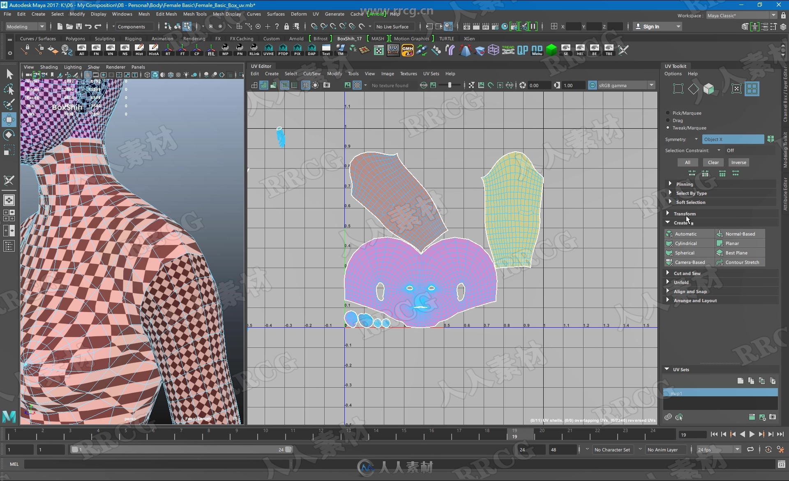The image size is (789, 481).
Task: Redo with the toolbar redo arrow
Action: click(98, 26)
